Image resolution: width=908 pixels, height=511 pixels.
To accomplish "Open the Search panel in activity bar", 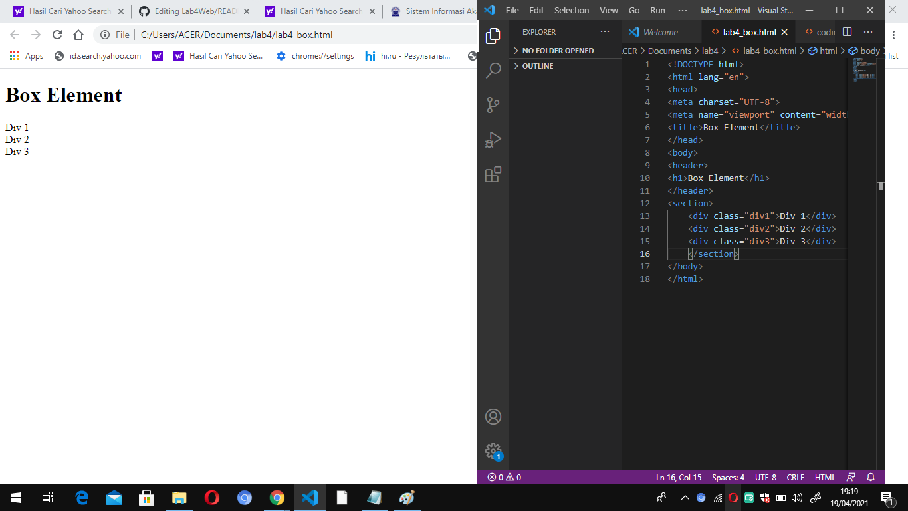I will (493, 70).
